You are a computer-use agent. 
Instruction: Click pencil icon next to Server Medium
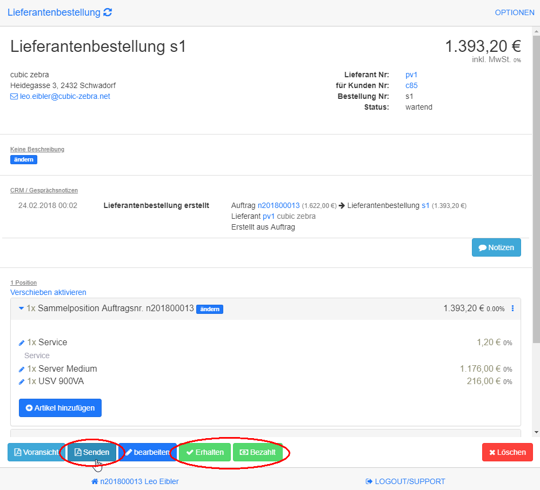point(22,369)
